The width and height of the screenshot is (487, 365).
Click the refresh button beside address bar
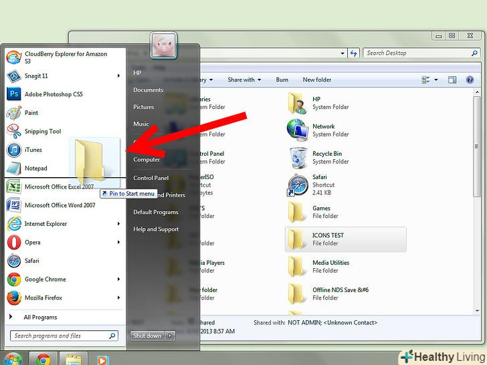point(353,53)
